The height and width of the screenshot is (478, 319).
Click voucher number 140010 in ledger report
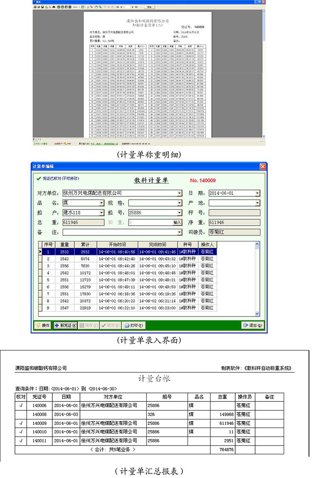coord(40,432)
